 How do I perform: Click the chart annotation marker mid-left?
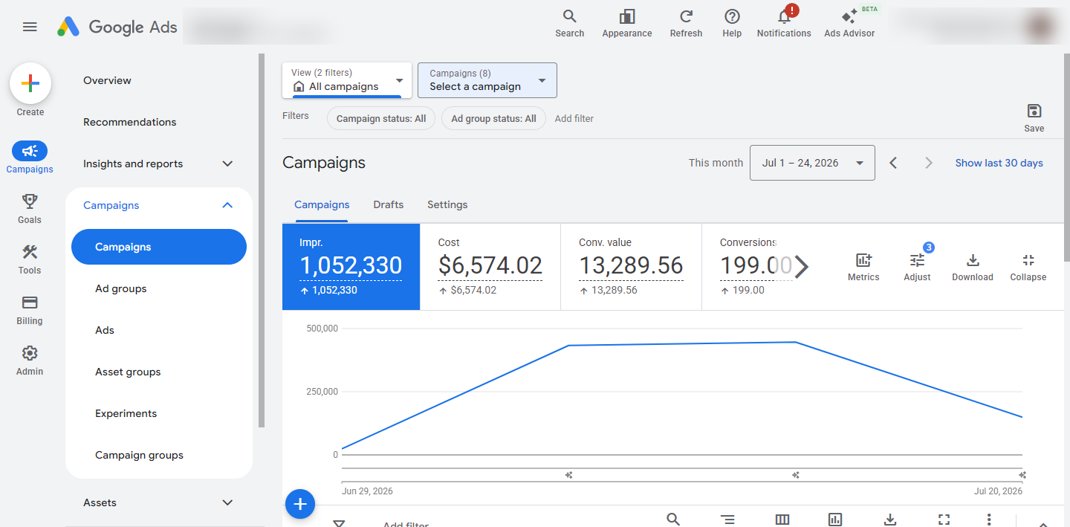568,475
